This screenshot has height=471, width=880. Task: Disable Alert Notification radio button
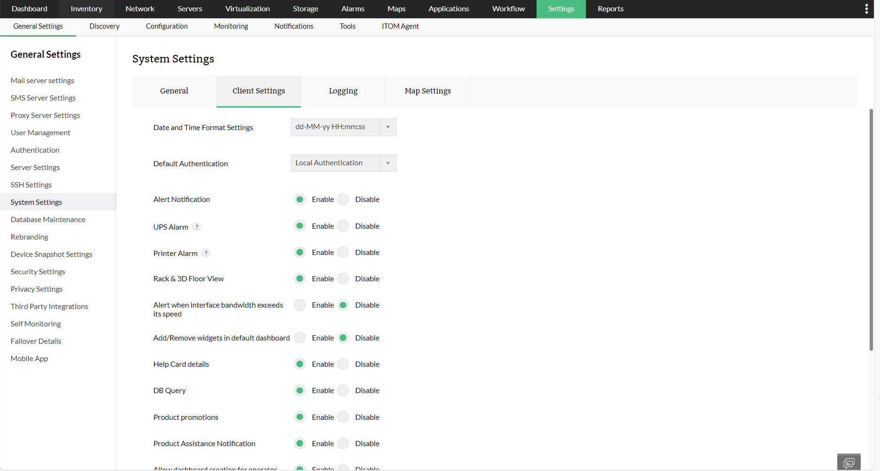pos(343,200)
